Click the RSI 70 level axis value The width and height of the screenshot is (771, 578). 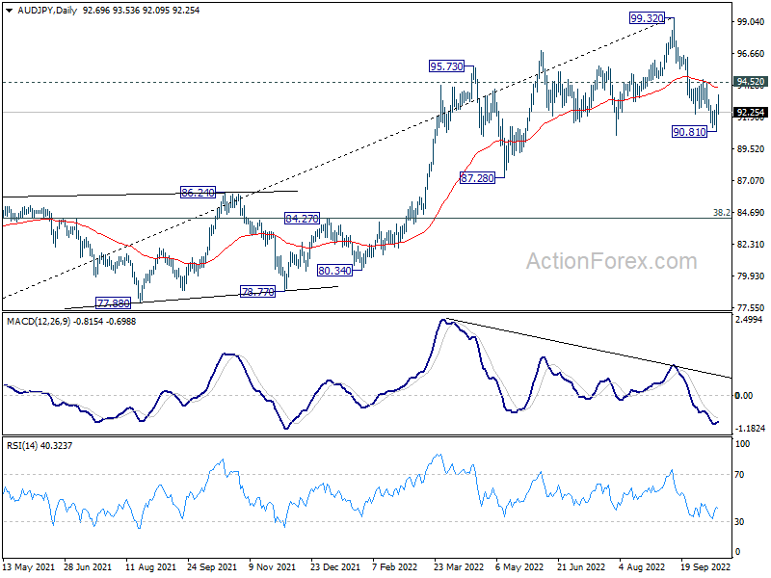coord(741,475)
